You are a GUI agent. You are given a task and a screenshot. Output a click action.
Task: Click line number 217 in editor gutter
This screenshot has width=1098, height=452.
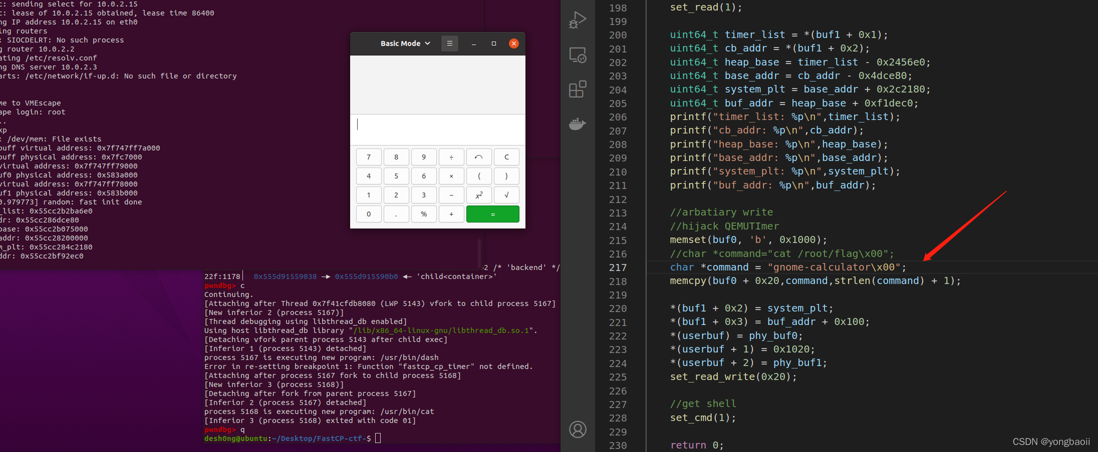(618, 267)
